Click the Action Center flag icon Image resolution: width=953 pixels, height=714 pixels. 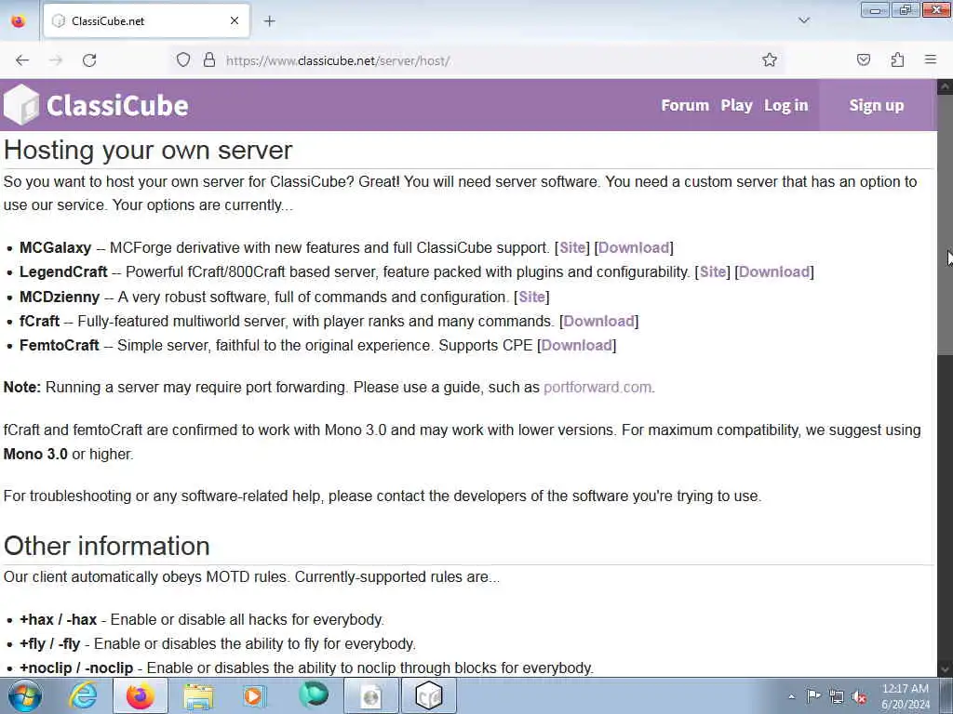click(x=813, y=696)
